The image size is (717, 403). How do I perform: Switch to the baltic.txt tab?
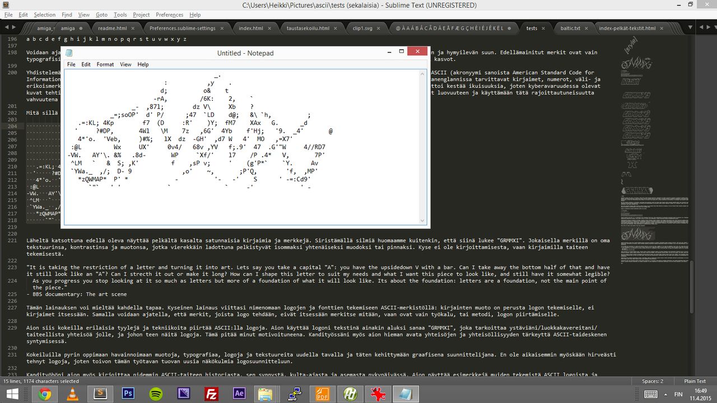pos(569,28)
